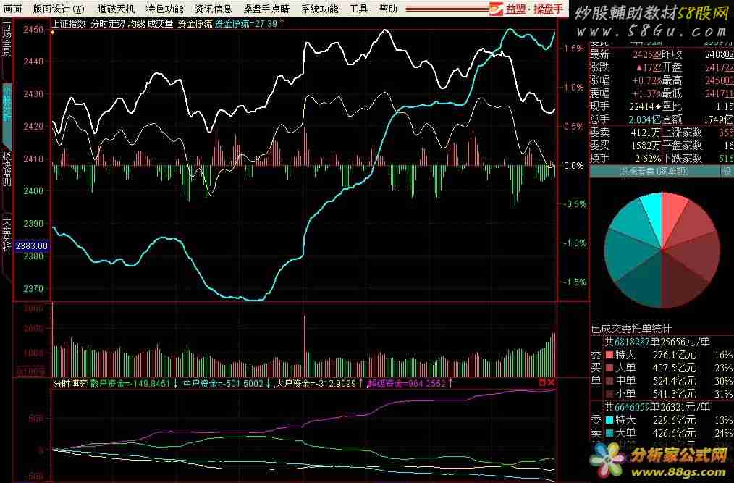Click the 设 settings button beside 龙虎看盘
The width and height of the screenshot is (734, 483).
click(727, 172)
